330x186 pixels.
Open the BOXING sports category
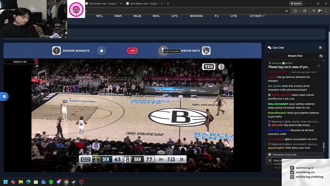point(196,16)
